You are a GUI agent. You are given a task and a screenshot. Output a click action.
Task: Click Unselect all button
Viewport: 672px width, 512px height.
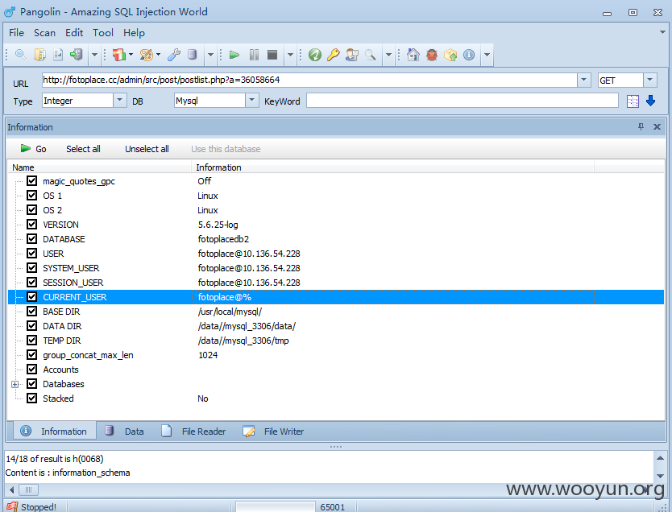pos(147,149)
